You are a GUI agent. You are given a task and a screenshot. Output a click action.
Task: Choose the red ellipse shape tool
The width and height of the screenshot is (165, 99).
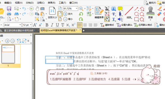(x=136, y=14)
